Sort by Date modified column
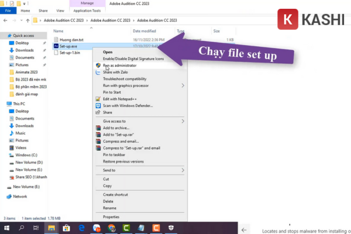This screenshot has height=234, width=351. click(x=144, y=31)
